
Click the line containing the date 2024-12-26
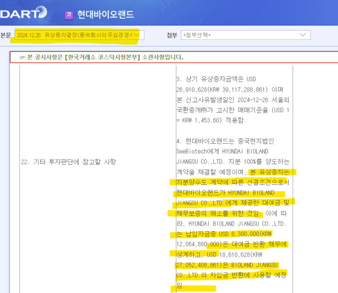tap(233, 100)
